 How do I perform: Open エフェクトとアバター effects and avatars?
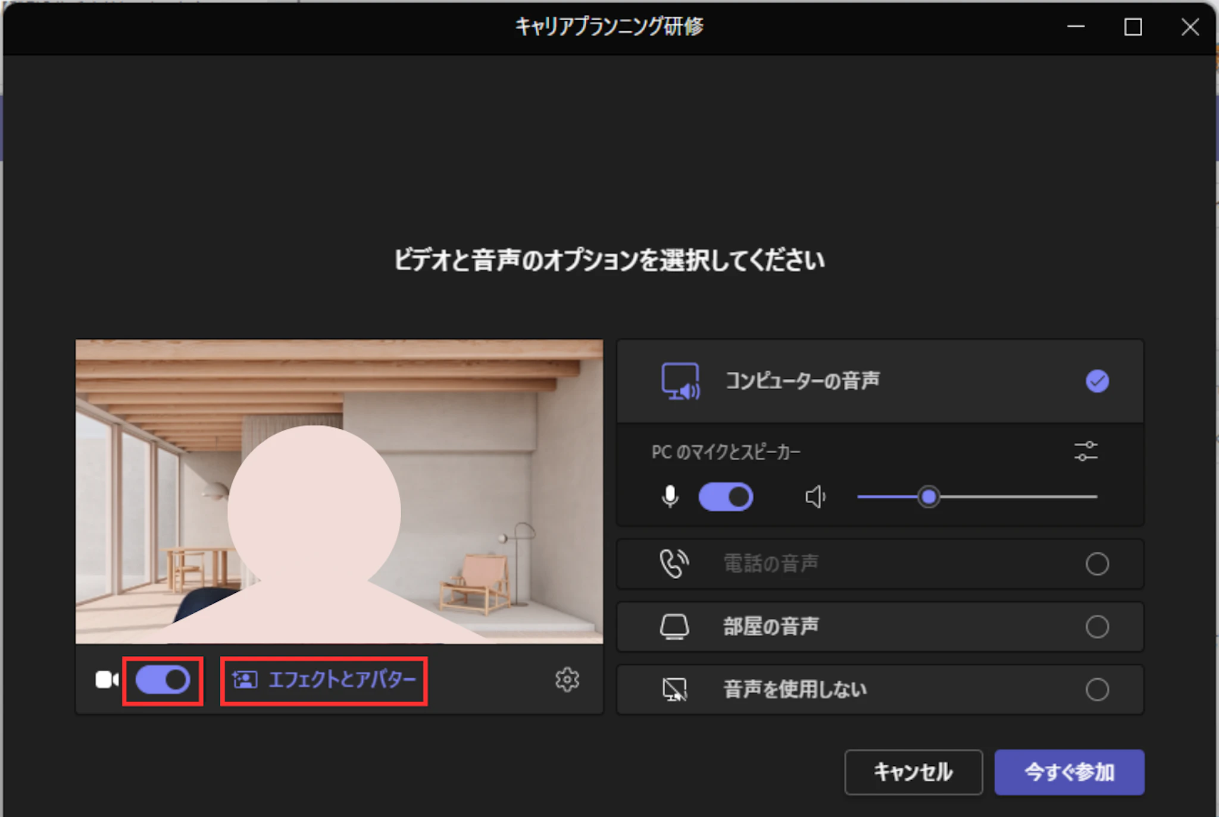click(324, 680)
